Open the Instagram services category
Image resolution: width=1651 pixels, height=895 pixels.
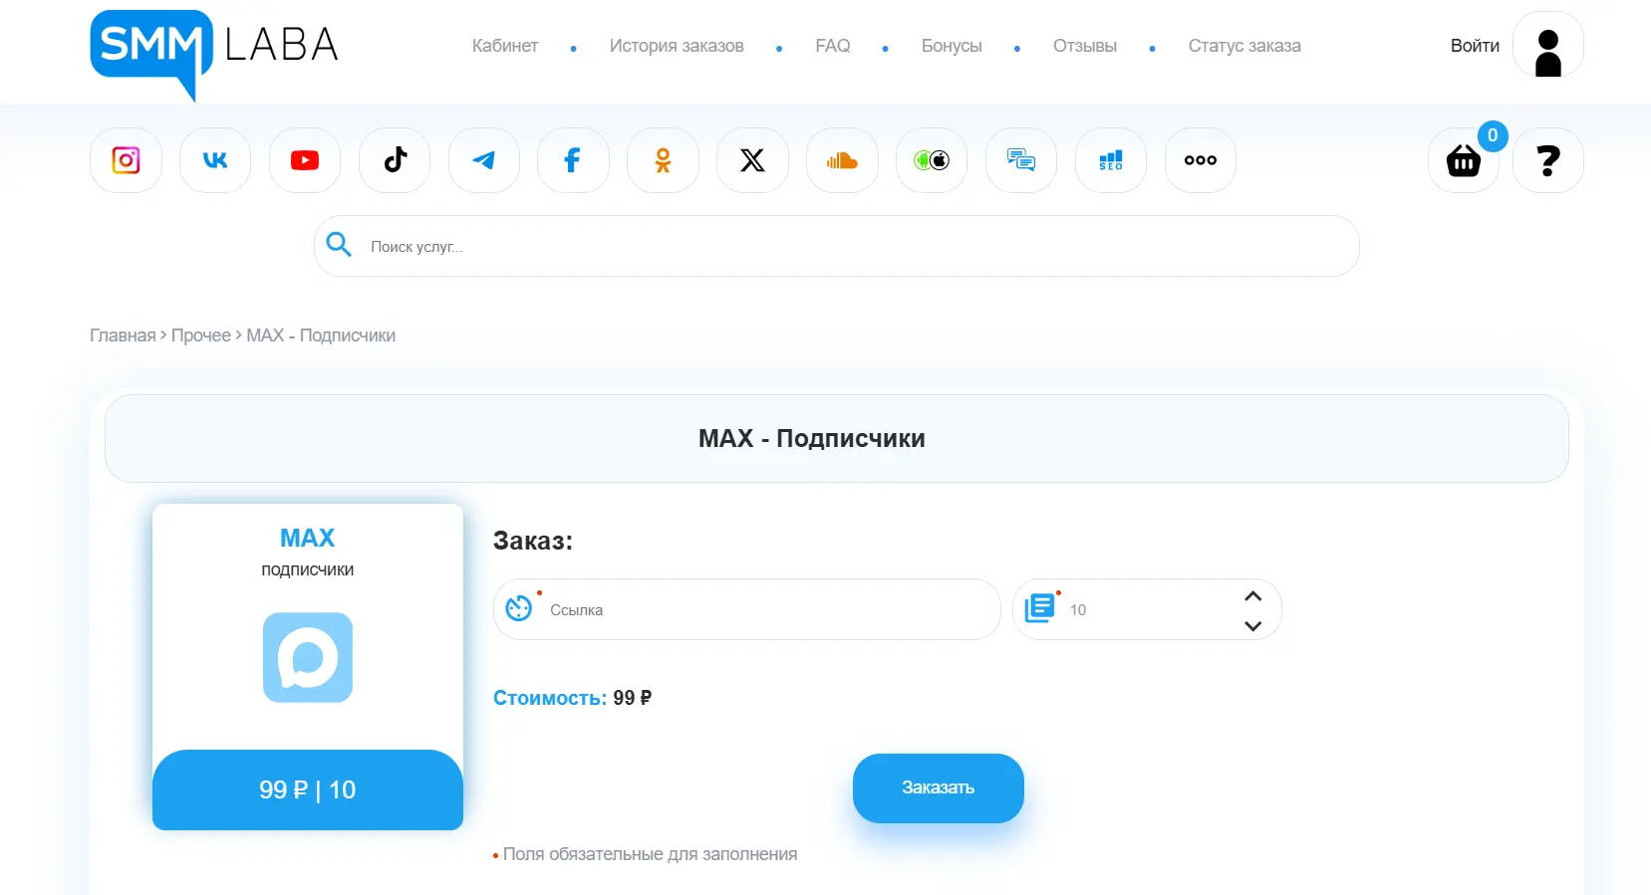126,160
